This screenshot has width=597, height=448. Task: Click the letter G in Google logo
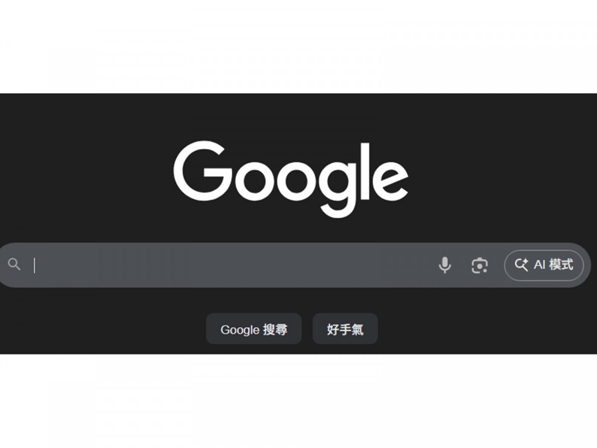203,171
